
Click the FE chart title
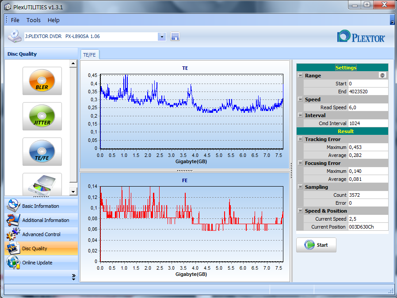coord(185,180)
